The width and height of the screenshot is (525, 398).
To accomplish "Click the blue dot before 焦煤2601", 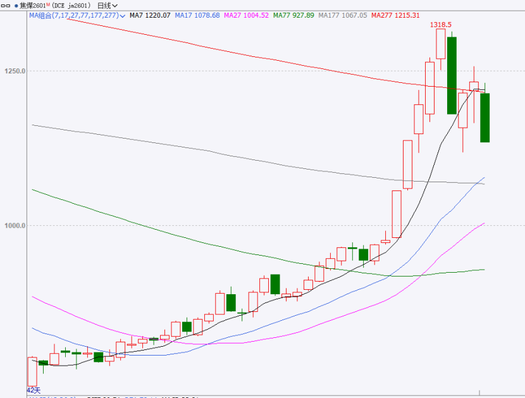I will 16,6.
